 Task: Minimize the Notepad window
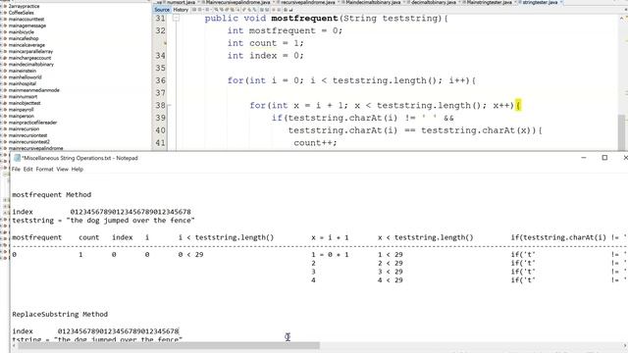tap(584, 158)
